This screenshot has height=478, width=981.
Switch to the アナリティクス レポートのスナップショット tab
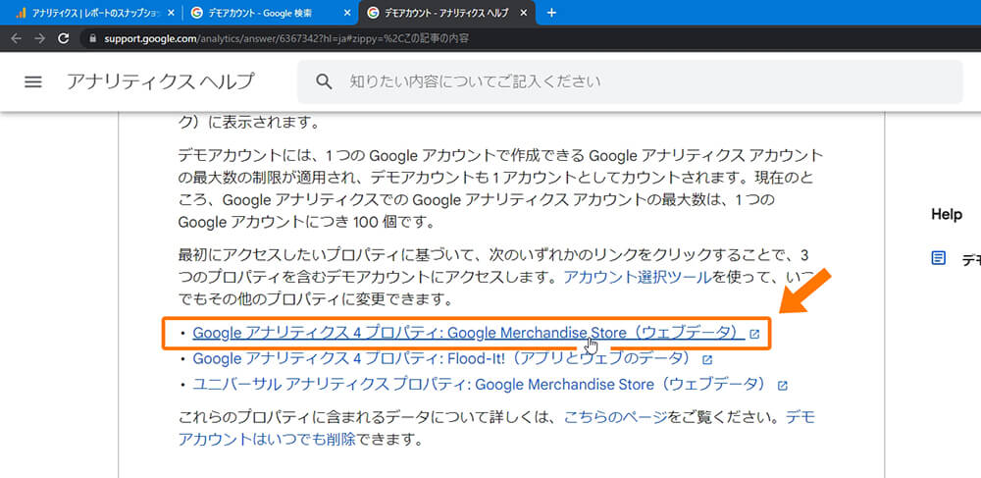(92, 13)
